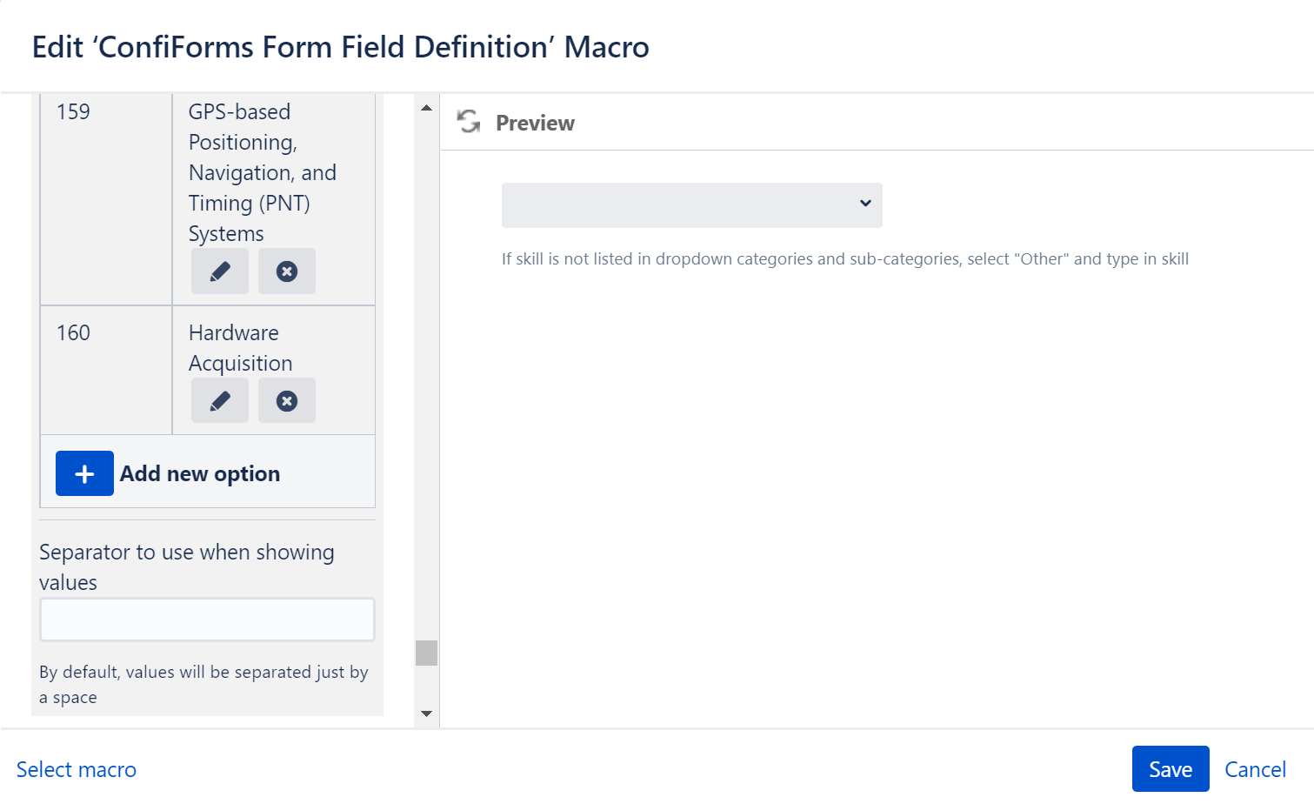The width and height of the screenshot is (1314, 804).
Task: Delete option 159 using the X icon
Action: pos(286,271)
